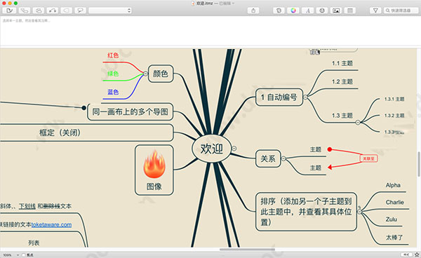
Task: Select the Charlie subtopic
Action: point(394,203)
